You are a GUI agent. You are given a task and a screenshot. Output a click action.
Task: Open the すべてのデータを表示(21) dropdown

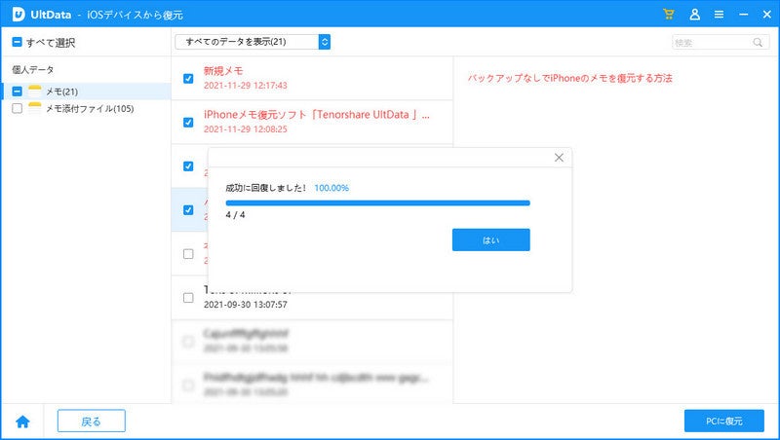pos(253,42)
